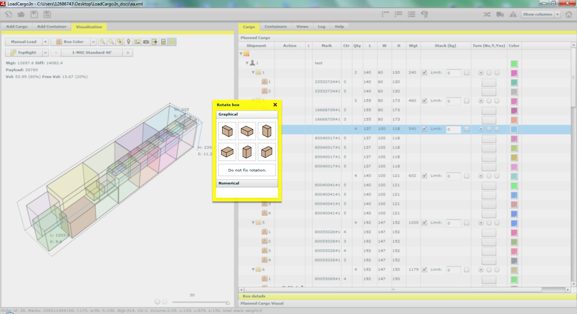
Task: Open the Box Color dropdown
Action: click(93, 42)
